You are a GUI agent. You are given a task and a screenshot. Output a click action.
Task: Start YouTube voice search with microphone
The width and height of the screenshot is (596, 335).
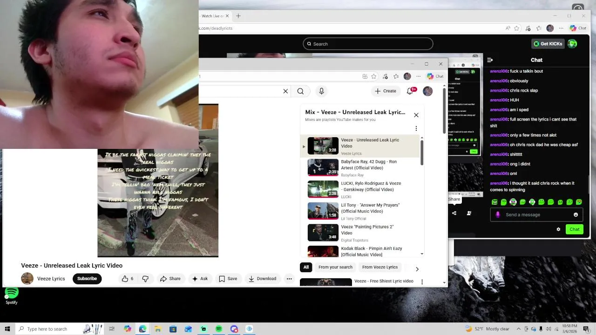(321, 91)
